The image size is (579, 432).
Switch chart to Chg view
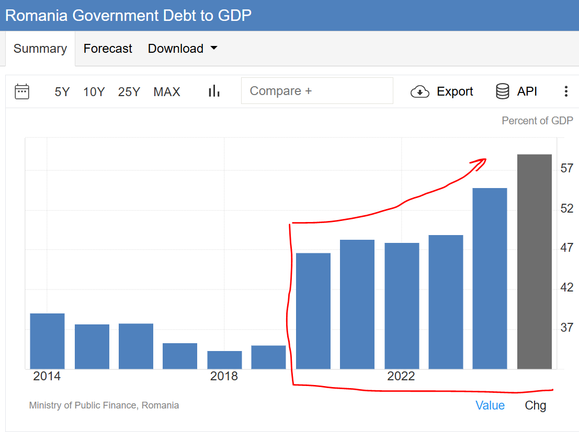coord(536,405)
